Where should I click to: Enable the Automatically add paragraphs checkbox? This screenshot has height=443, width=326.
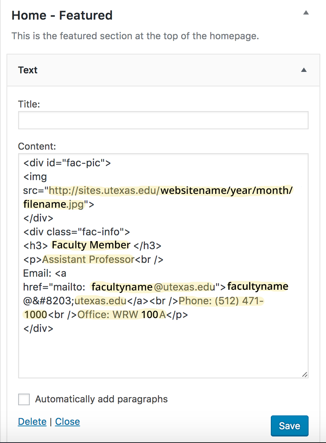[x=24, y=399]
